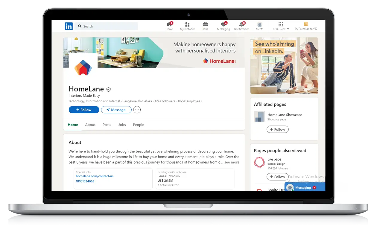Viewport: 377px width, 226px height.
Task: Click the LinkedIn logo icon
Action: pos(69,26)
